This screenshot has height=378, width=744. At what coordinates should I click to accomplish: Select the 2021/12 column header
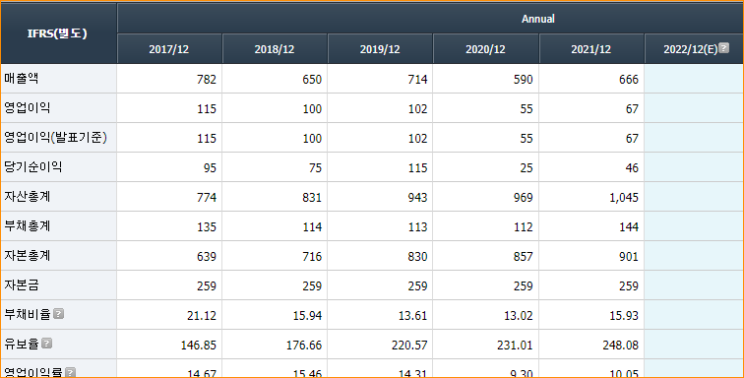[x=590, y=49]
